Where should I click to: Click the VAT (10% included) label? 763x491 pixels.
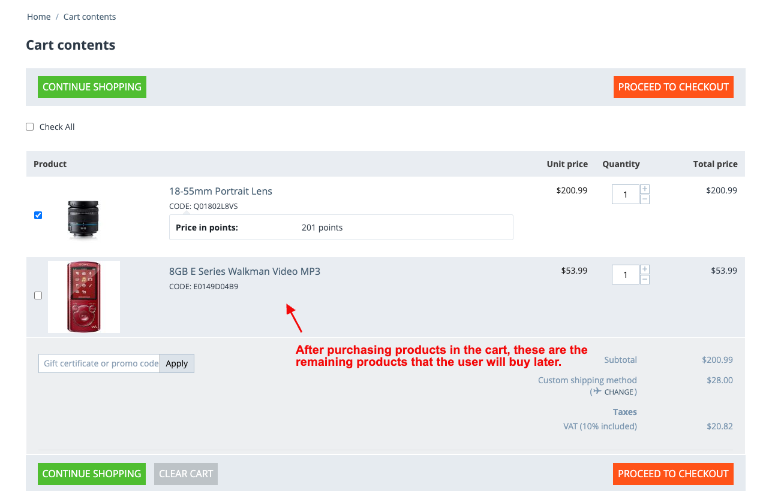[600, 426]
